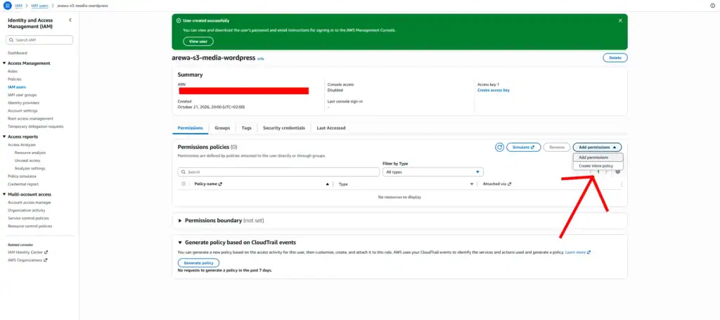The width and height of the screenshot is (720, 320).
Task: Click the Info link beside user name
Action: (260, 59)
